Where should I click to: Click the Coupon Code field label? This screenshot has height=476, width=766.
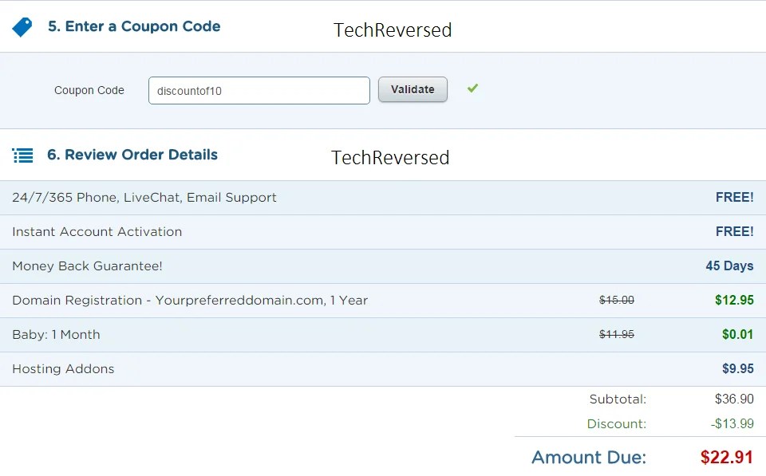(x=89, y=90)
